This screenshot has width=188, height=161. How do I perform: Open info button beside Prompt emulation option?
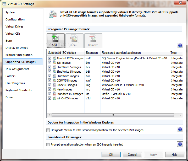(180, 144)
